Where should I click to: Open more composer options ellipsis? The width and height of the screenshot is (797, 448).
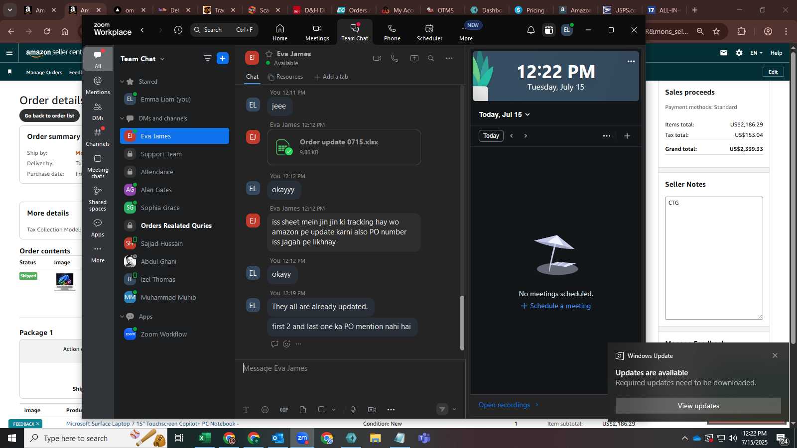point(391,410)
